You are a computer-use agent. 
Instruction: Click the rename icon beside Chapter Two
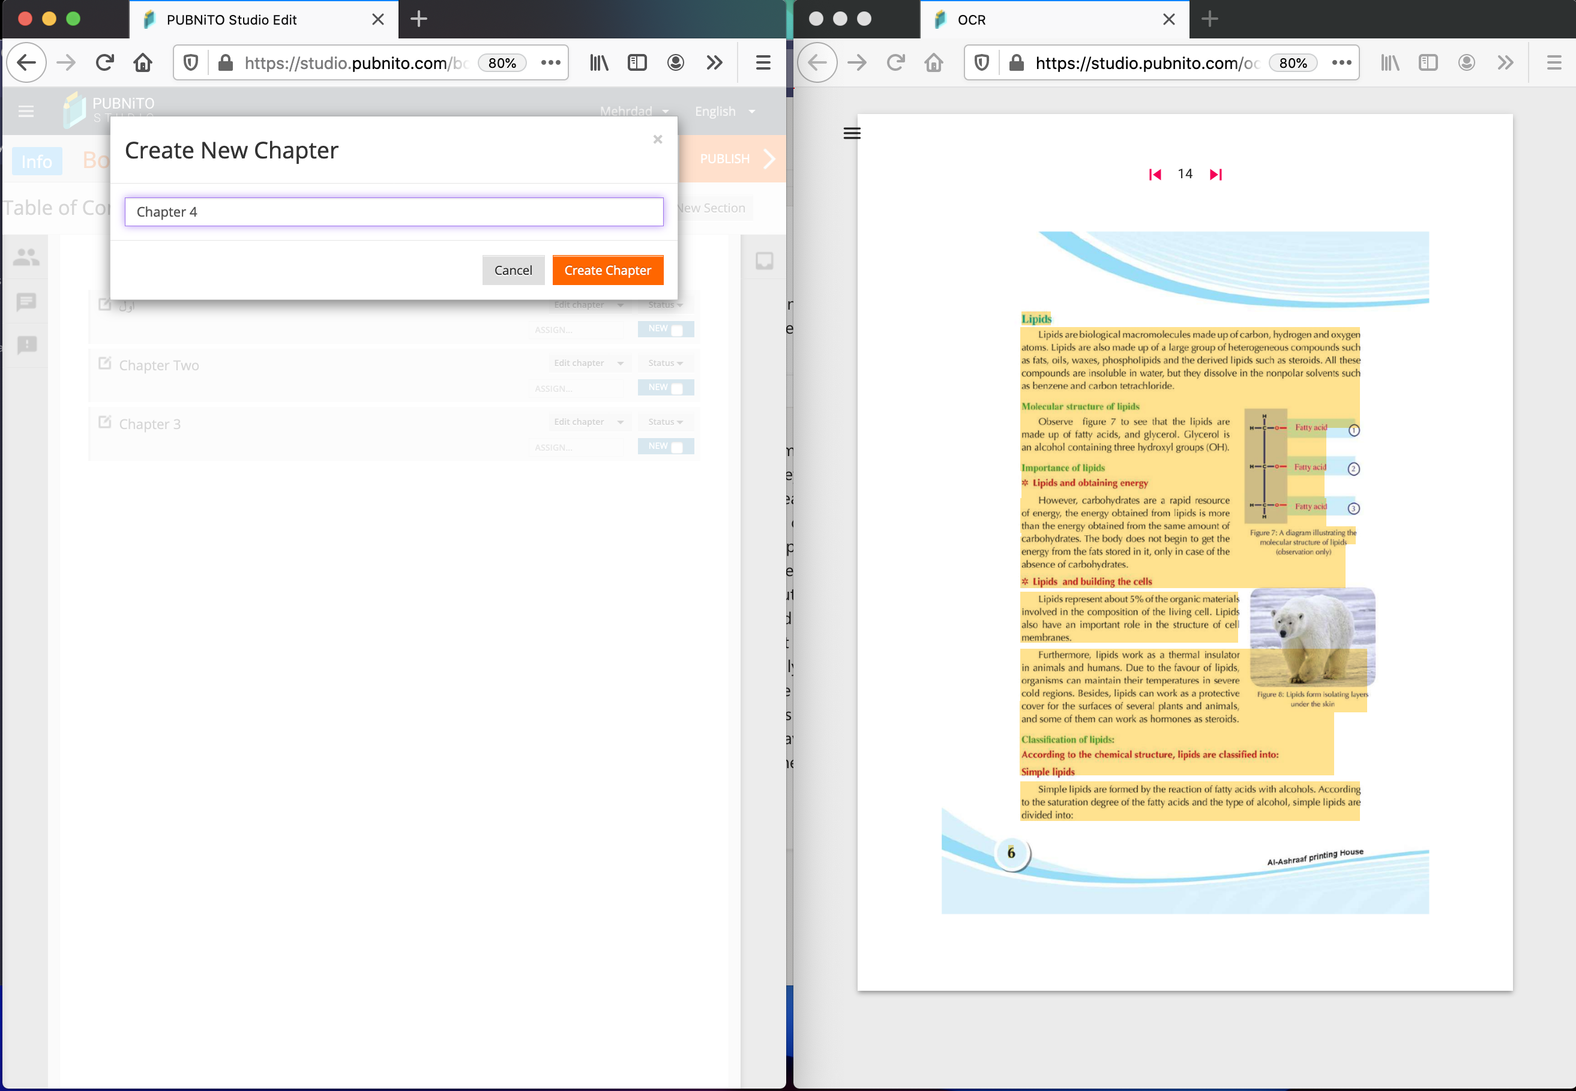104,363
